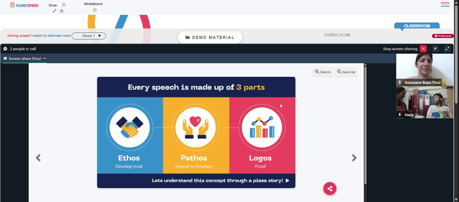This screenshot has width=459, height=202.
Task: Stop screen sharing with red X
Action: pyautogui.click(x=423, y=49)
